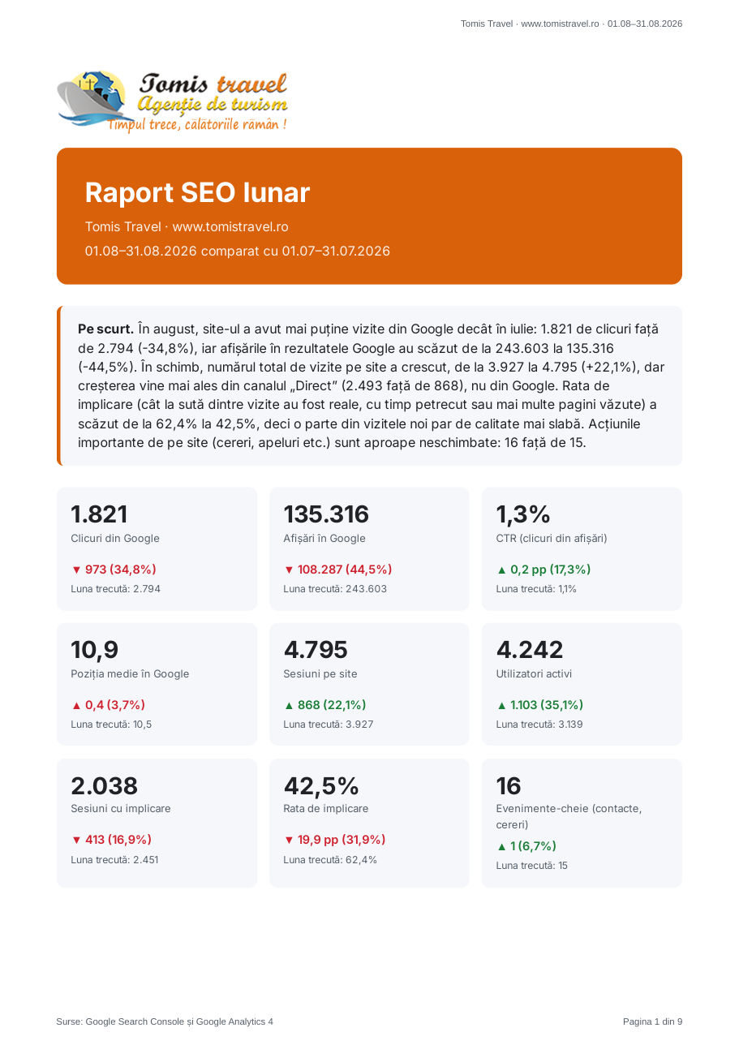Click 'Luna trecută: 62,4%'
Viewport: 739px width, 1045px height.
(330, 860)
